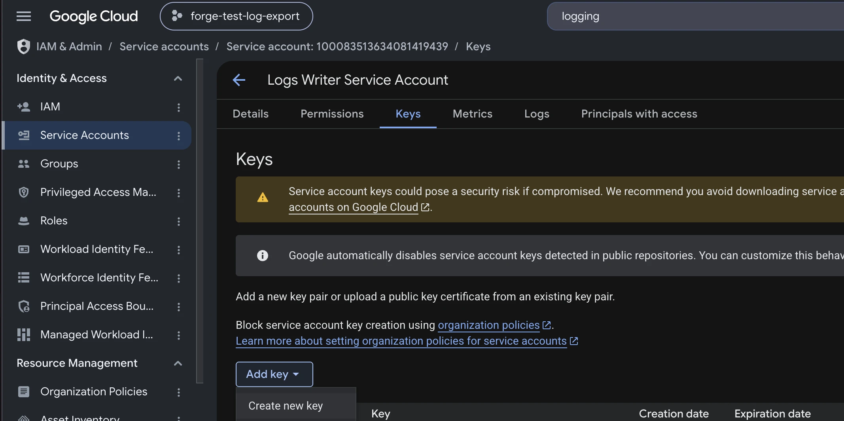Open more options for Managed Workload Identities
The image size is (844, 421).
[x=179, y=335]
